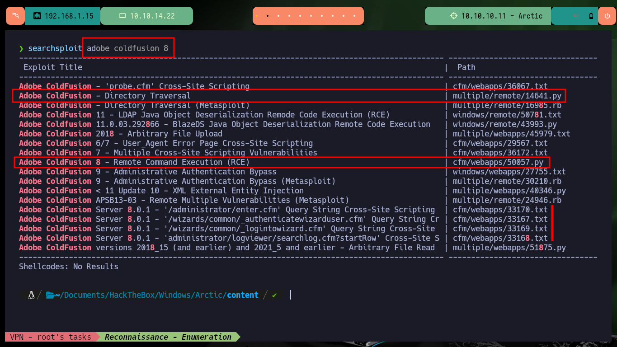Screen dimensions: 617x347
Task: Click path cfm/webapps/33169.txt
Action: tap(500, 229)
